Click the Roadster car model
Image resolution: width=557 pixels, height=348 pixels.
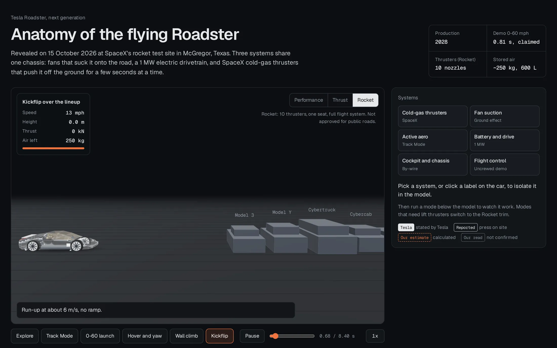tap(58, 241)
